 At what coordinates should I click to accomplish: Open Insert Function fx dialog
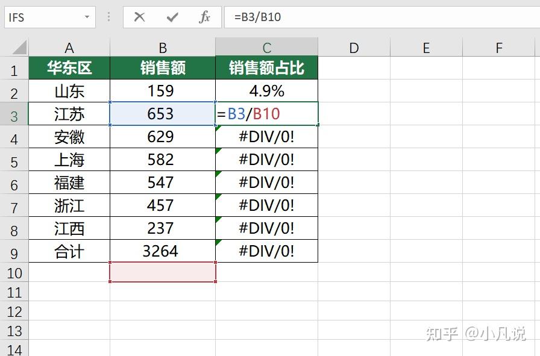204,17
